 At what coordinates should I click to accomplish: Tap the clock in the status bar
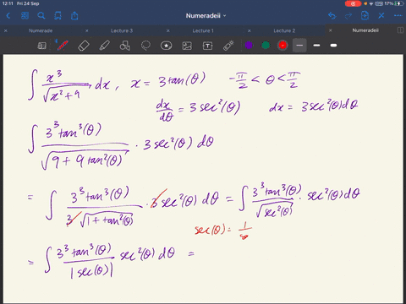(x=7, y=3)
